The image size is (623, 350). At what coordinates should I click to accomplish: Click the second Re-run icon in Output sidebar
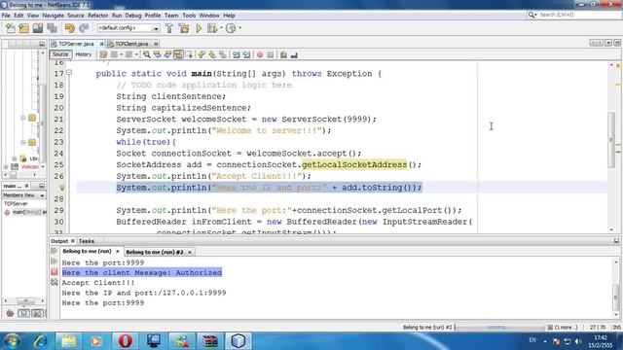tap(55, 262)
